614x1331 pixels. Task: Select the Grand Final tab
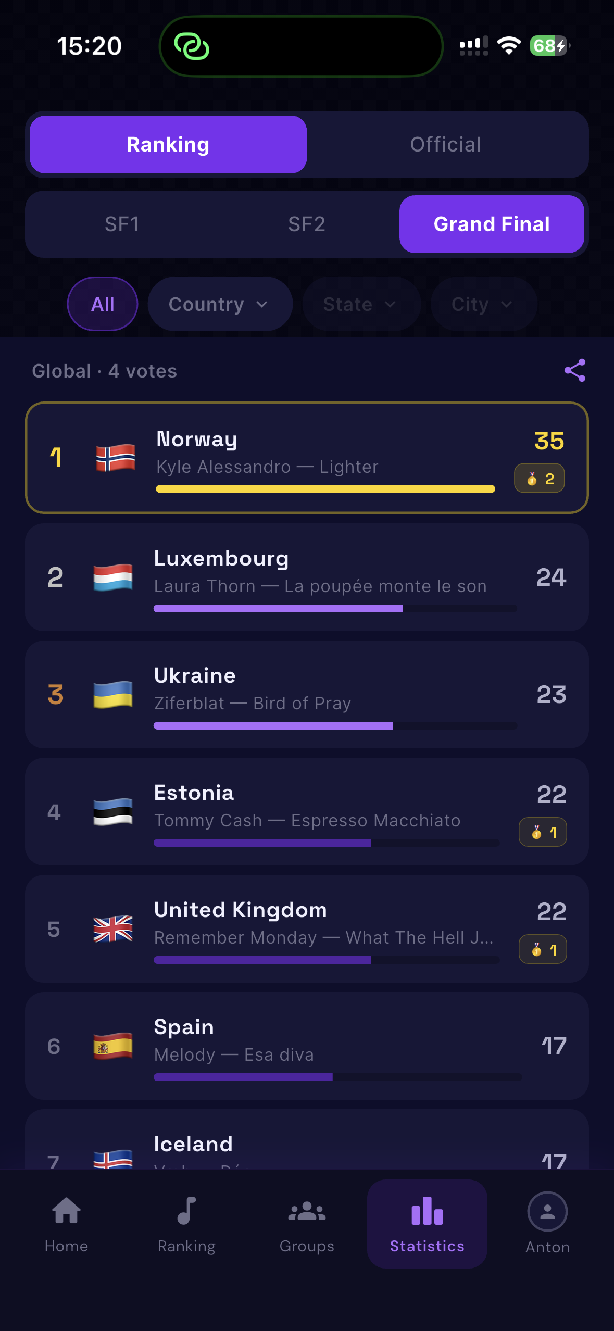click(492, 224)
